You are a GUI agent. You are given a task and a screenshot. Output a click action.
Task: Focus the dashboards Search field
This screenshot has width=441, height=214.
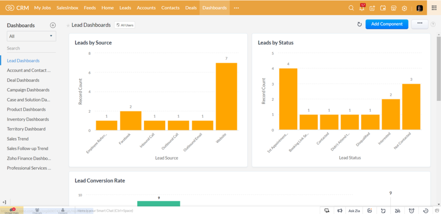point(31,48)
